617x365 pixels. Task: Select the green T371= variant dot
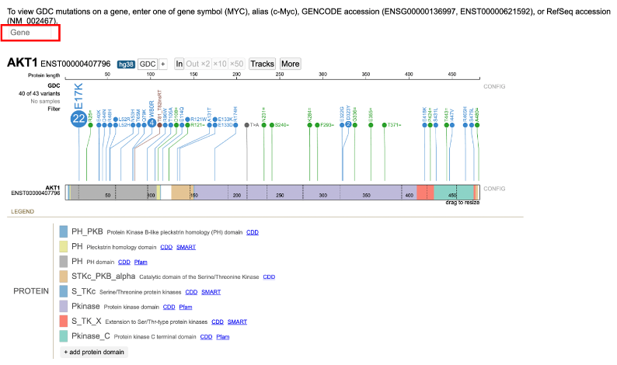[x=385, y=124]
